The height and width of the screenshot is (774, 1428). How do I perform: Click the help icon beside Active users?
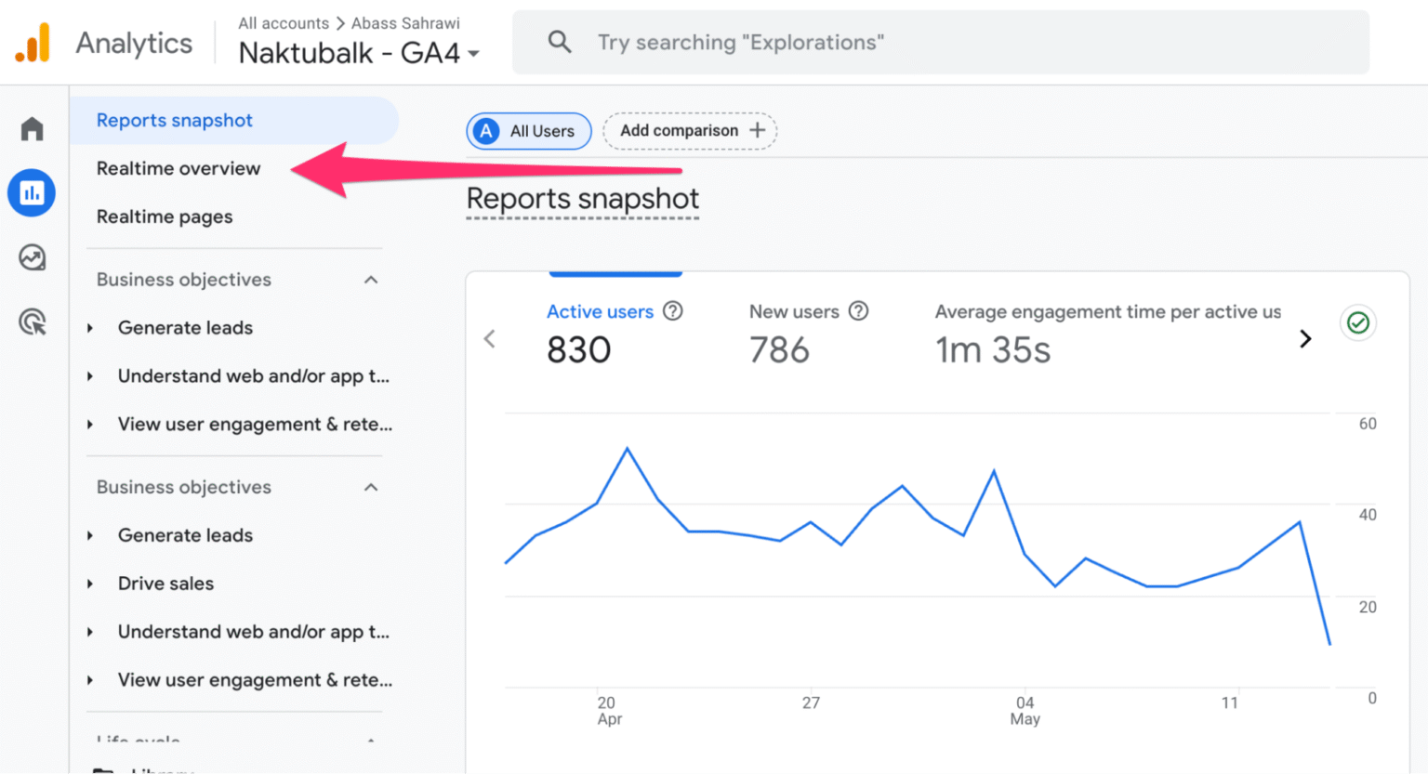coord(673,311)
